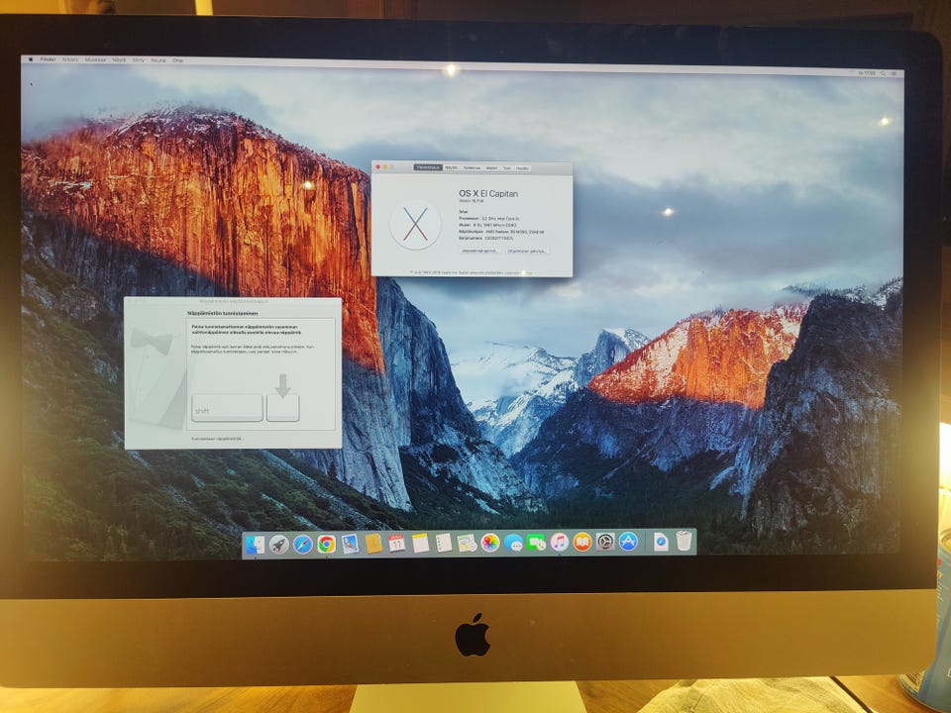This screenshot has width=951, height=713.
Task: Open Messages speech bubble icon in Dock
Action: click(x=513, y=543)
